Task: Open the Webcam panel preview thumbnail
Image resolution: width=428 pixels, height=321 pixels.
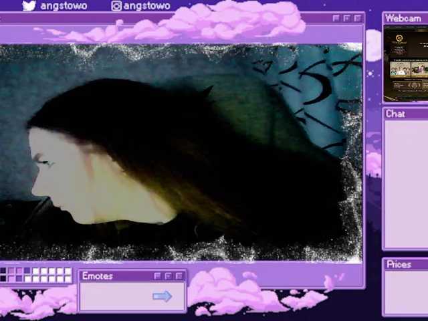Action: click(406, 64)
